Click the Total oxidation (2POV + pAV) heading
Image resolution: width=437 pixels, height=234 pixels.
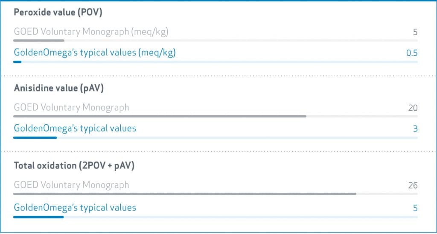(x=74, y=166)
